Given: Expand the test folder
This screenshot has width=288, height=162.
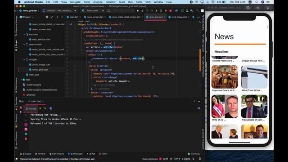Looking at the screenshot, I should coord(21,80).
